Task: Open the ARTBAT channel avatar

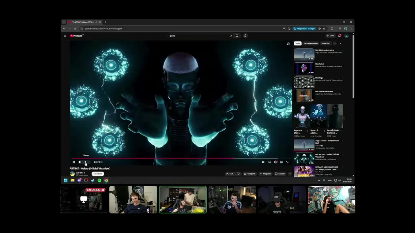Action: pos(72,174)
